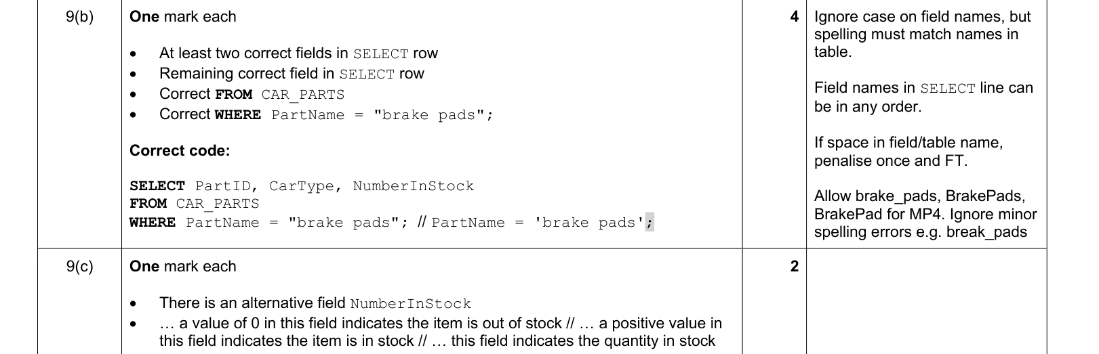Viewport: 1099px width, 354px height.
Task: Click the marks value 2 for 9(c)
Action: point(794,267)
